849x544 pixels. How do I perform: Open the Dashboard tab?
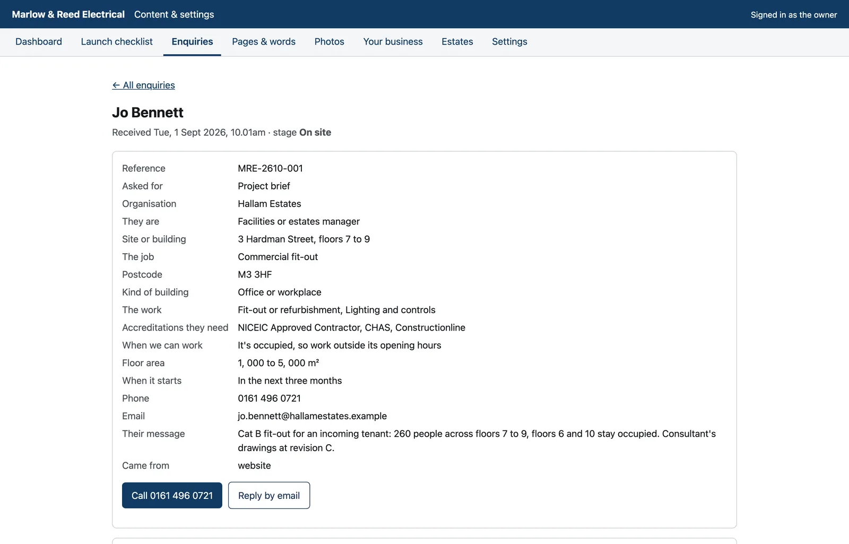click(x=39, y=41)
